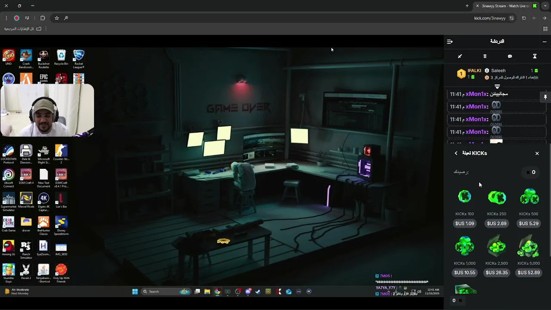Image resolution: width=551 pixels, height=310 pixels.
Task: Open Epic Games launcher icon
Action: (x=43, y=78)
